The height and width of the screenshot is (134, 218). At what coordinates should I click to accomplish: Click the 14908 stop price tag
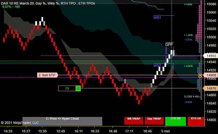click(x=211, y=75)
